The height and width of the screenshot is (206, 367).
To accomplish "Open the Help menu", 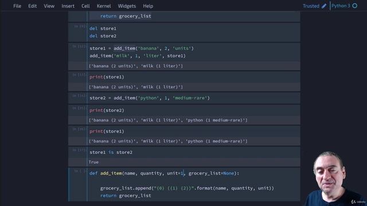I will (x=148, y=6).
